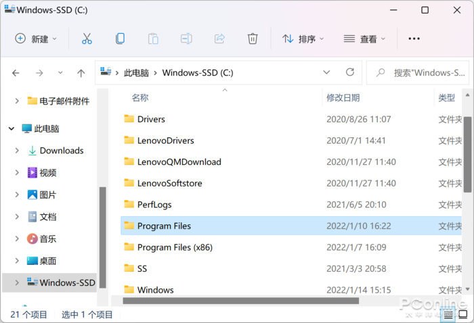Click the Up directory arrow
The image size is (474, 323).
coord(81,73)
